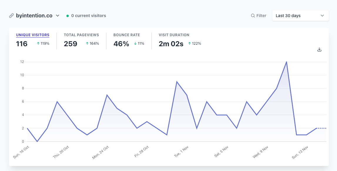Viewport: 337px width, 171px height.
Task: Click the y-axis label 12
Action: click(22, 62)
